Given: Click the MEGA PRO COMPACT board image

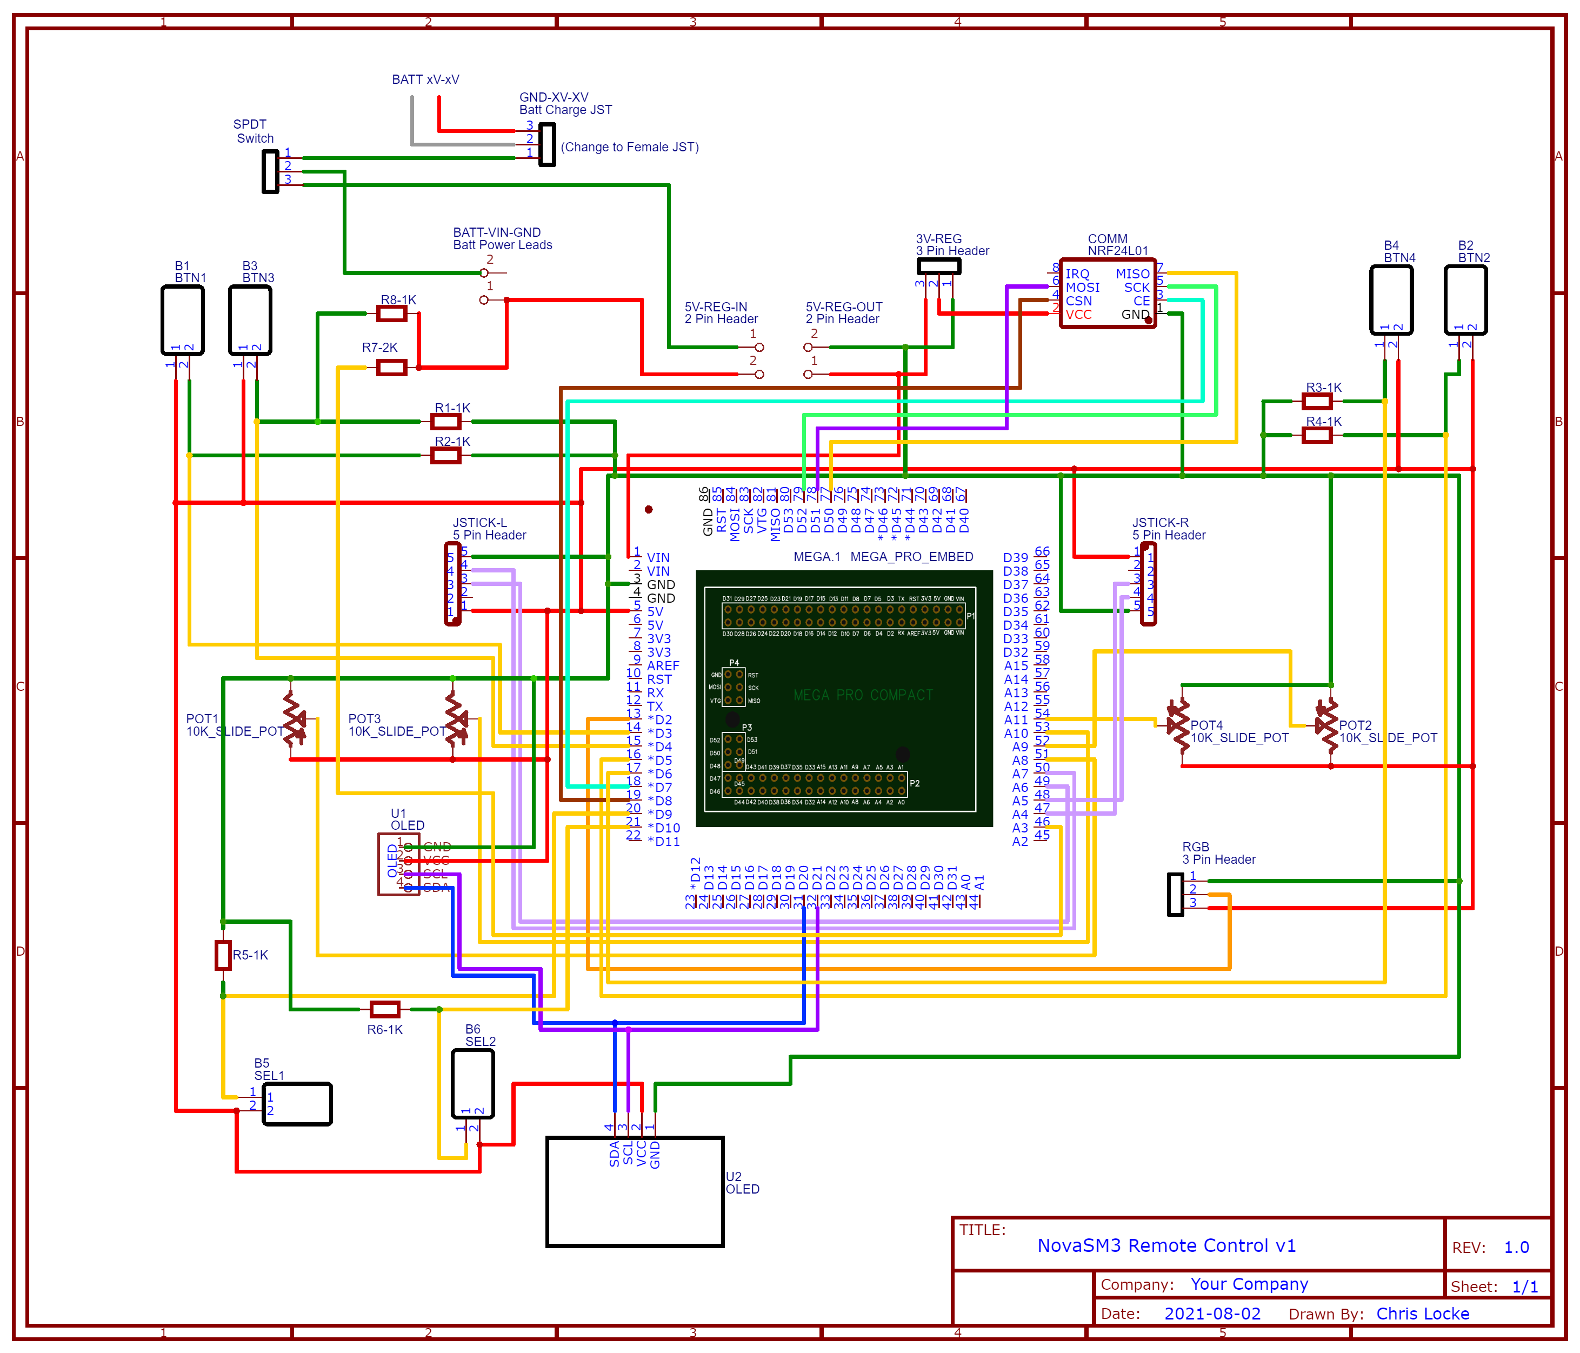Looking at the screenshot, I should 844,698.
